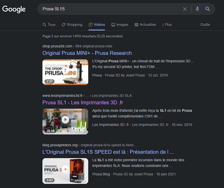This screenshot has width=224, height=188.
Task: Click the '16 nov. 2019' date text
Action: pyautogui.click(x=182, y=125)
